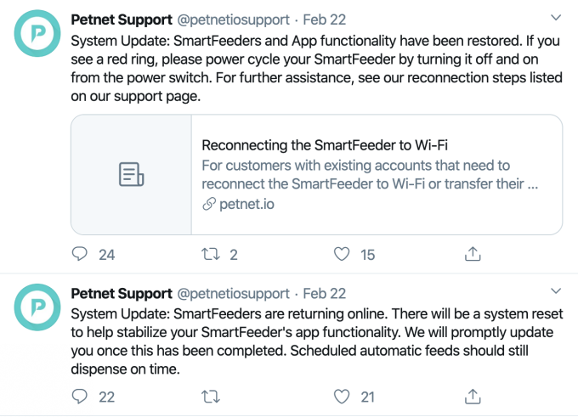The height and width of the screenshot is (417, 578).
Task: Share the returning online tweet
Action: [x=473, y=396]
